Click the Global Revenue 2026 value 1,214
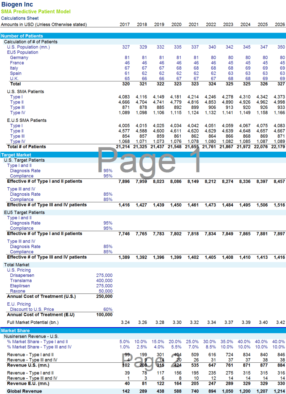Screen dimensions: 286x394 tap(279, 391)
